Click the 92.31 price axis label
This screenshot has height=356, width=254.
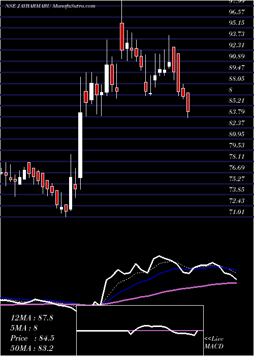tap(237, 45)
